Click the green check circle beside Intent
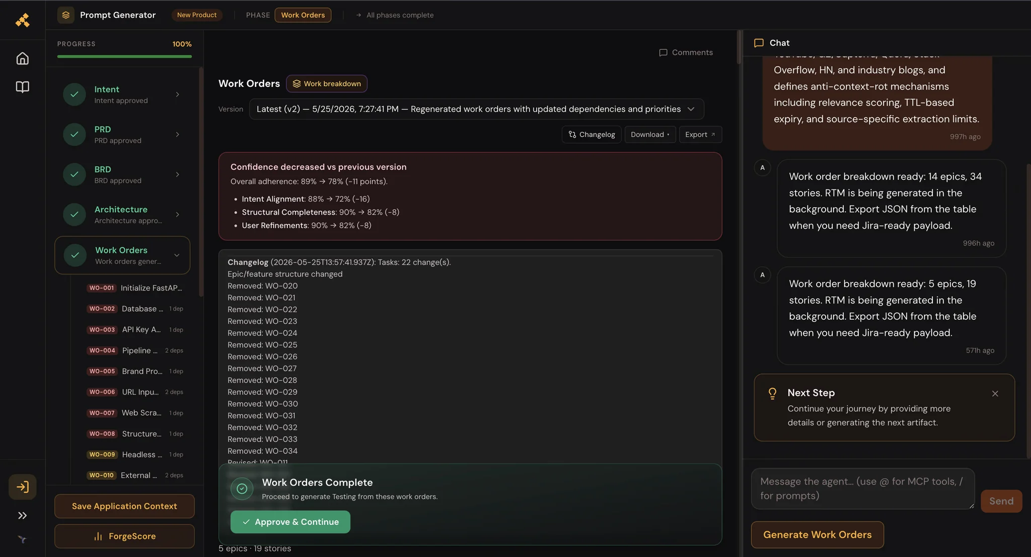The image size is (1031, 557). (75, 95)
